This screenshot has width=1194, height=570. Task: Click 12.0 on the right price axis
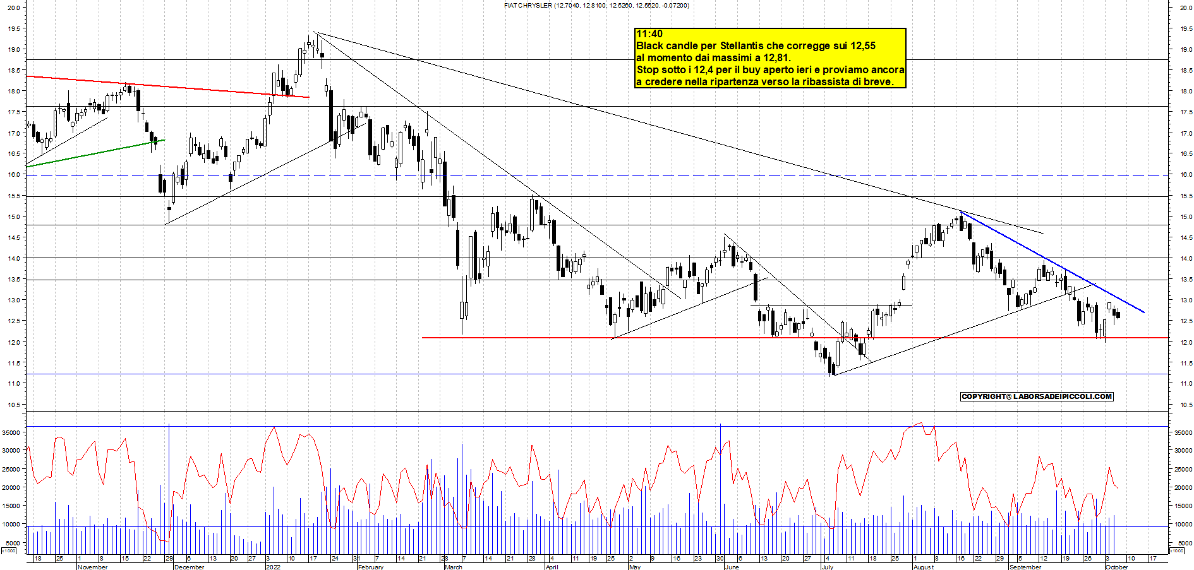coord(1185,342)
